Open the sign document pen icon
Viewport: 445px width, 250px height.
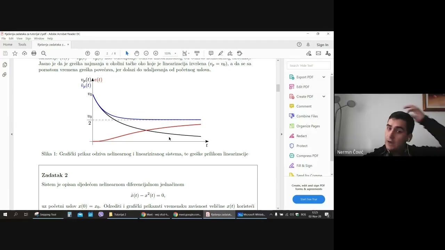tap(230, 53)
